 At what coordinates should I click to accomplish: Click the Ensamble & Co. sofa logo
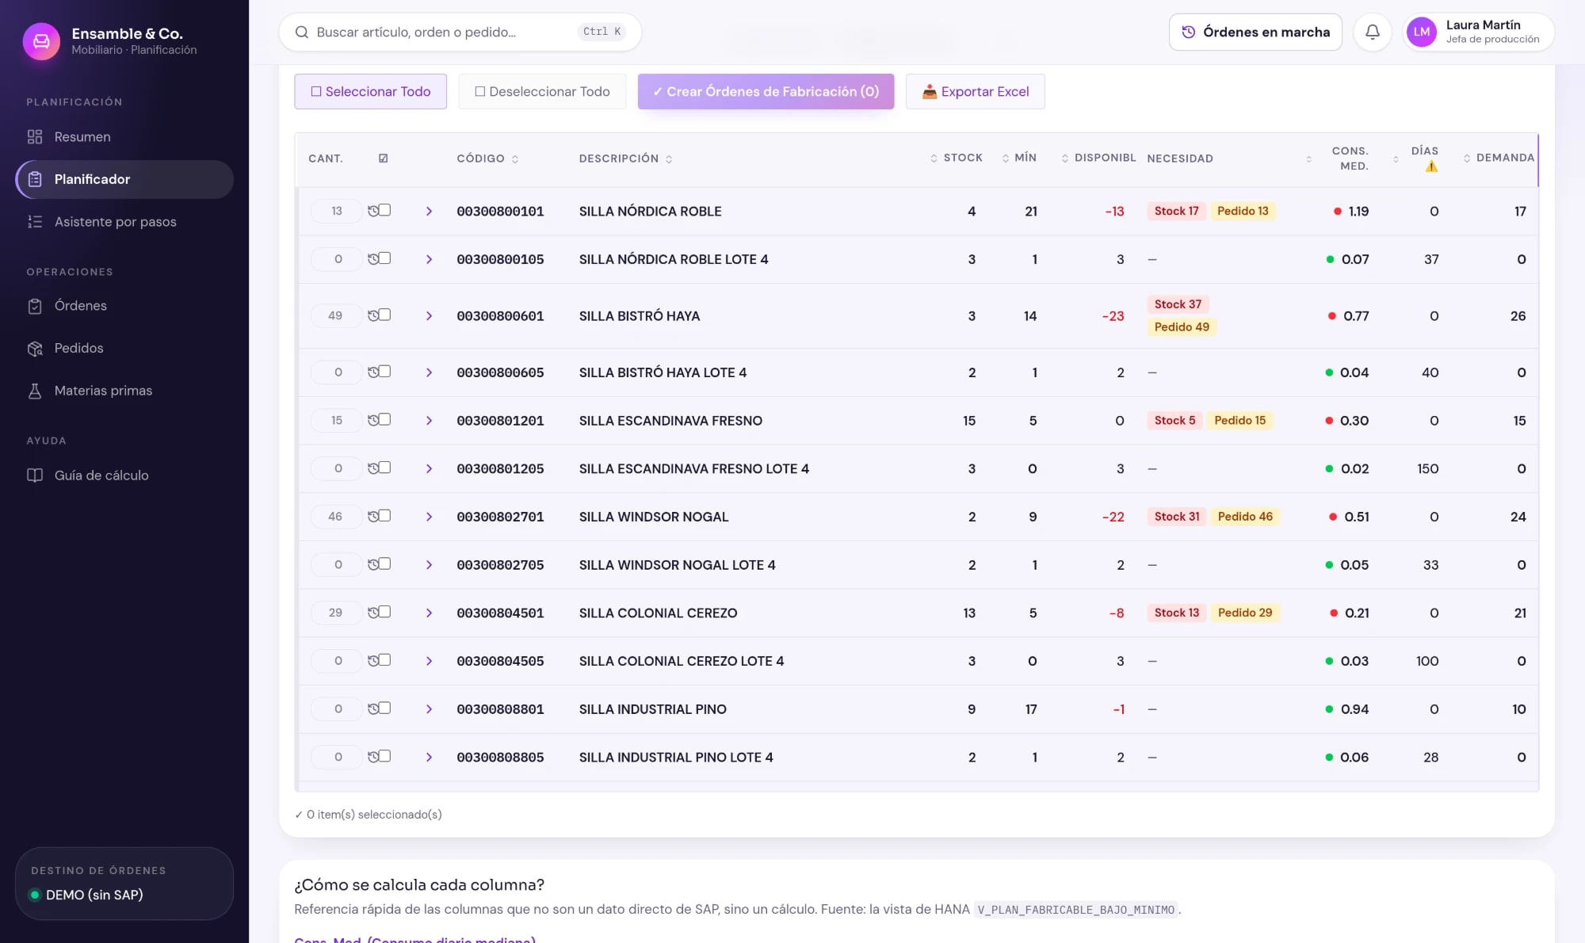(41, 40)
